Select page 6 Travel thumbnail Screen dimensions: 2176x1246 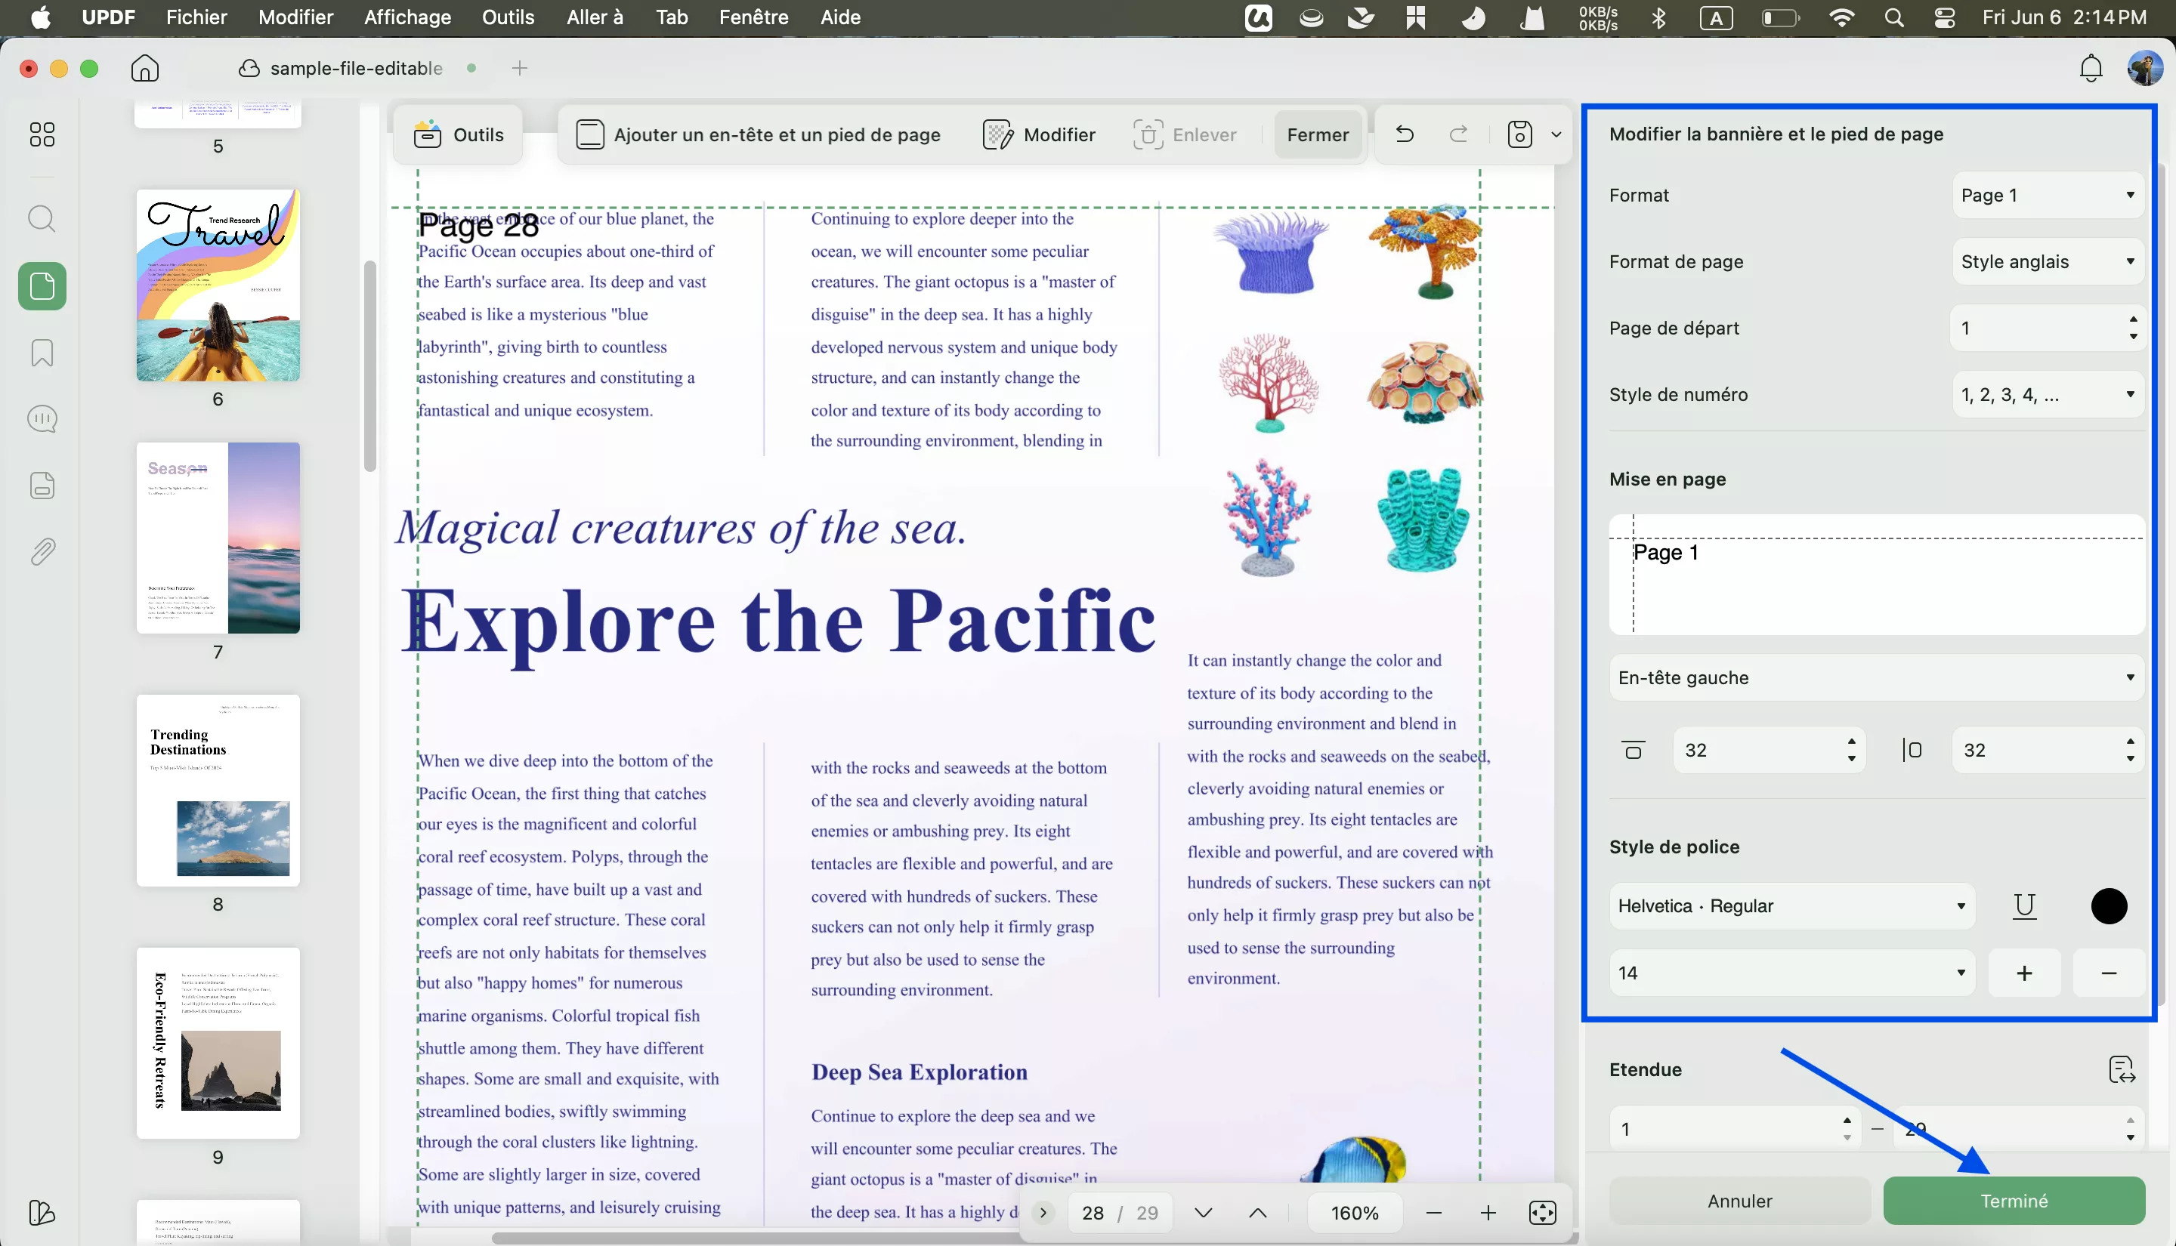coord(218,286)
